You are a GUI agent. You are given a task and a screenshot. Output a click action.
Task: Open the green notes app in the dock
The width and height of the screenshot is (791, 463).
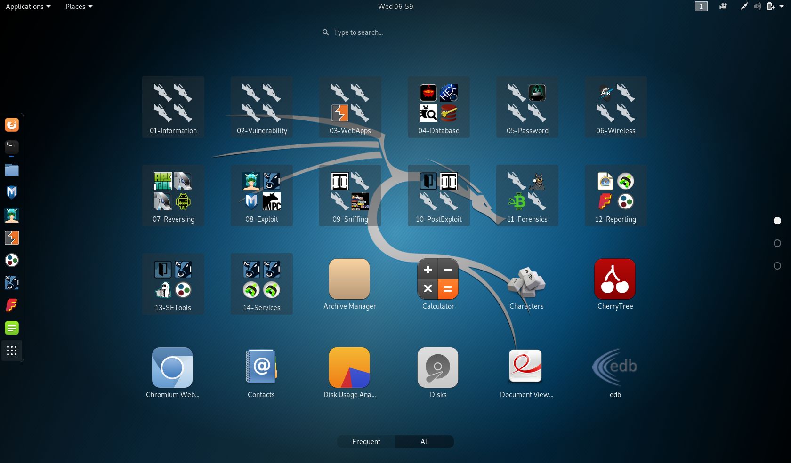12,328
